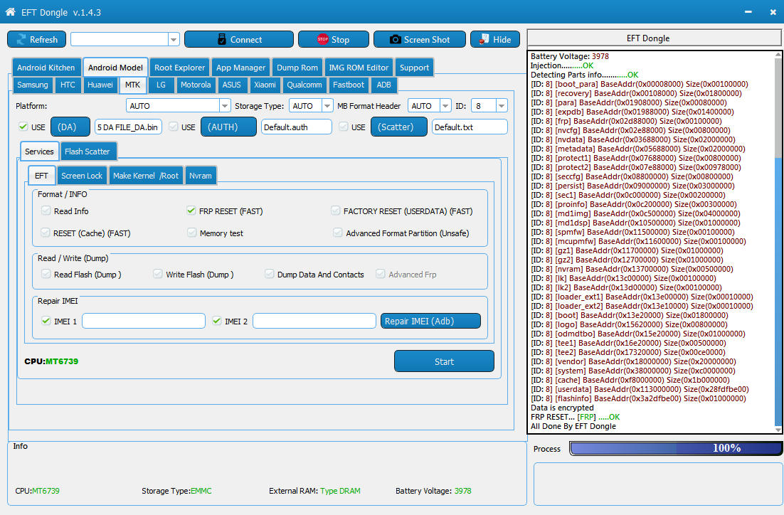Enable the Memory test checkbox

coord(191,233)
